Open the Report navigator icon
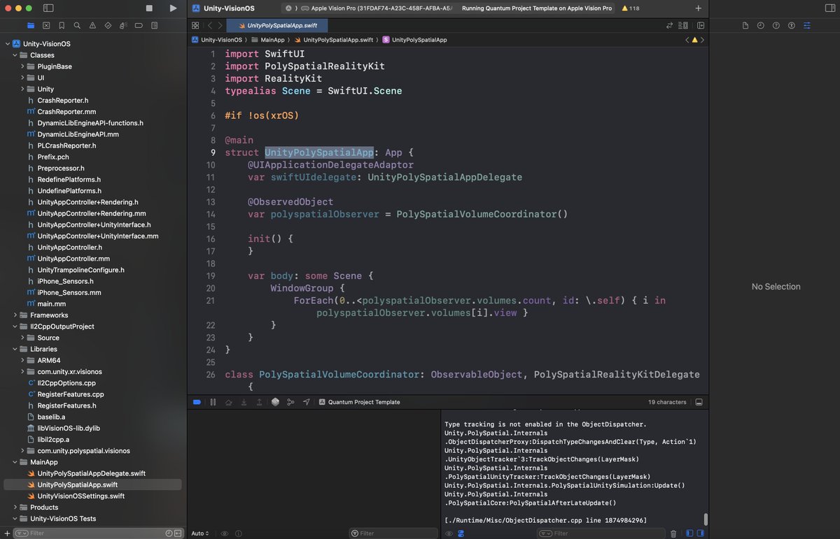Image resolution: width=840 pixels, height=539 pixels. [154, 25]
